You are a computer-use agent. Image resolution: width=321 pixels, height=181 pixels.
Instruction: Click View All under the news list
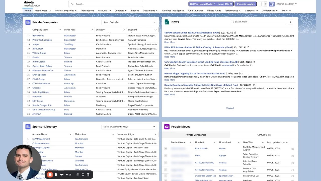[x=230, y=108]
